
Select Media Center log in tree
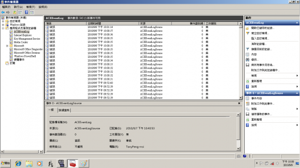point(21,42)
